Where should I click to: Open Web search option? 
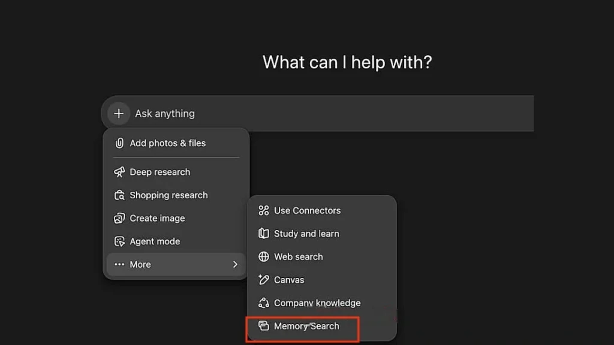click(x=299, y=257)
